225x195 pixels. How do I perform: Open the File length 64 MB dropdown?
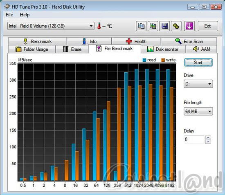[x=198, y=111]
